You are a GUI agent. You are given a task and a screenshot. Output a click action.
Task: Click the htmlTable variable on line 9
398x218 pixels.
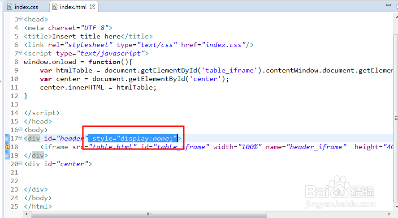coord(74,70)
